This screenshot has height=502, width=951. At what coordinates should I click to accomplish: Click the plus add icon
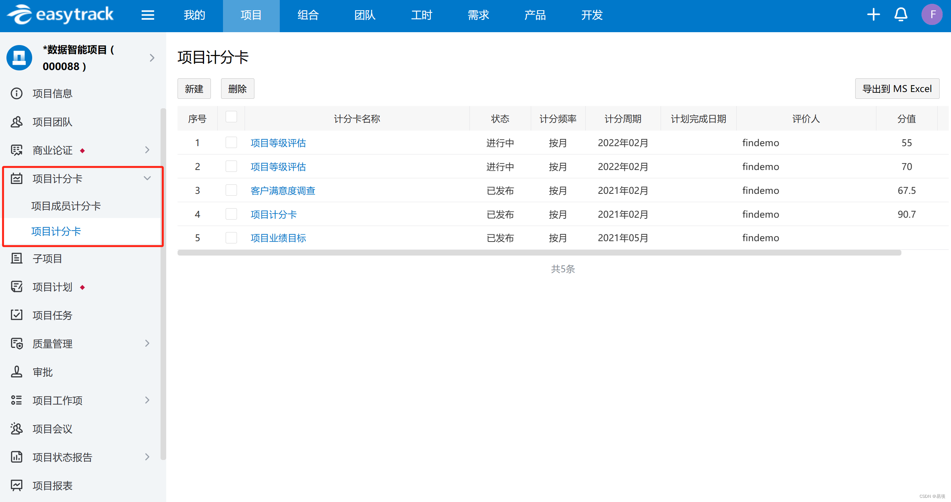click(873, 15)
